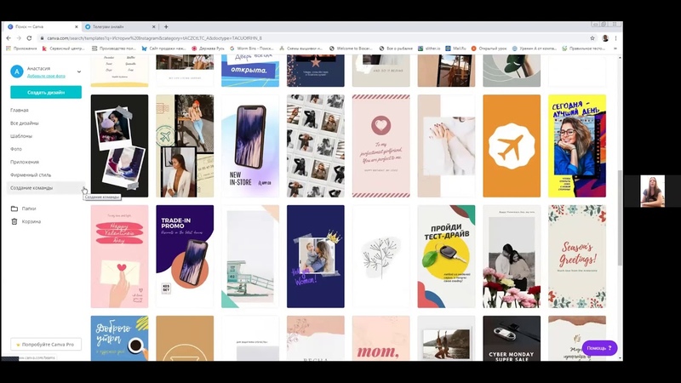Click the 'Корзина' trash icon
This screenshot has width=681, height=383.
[14, 221]
